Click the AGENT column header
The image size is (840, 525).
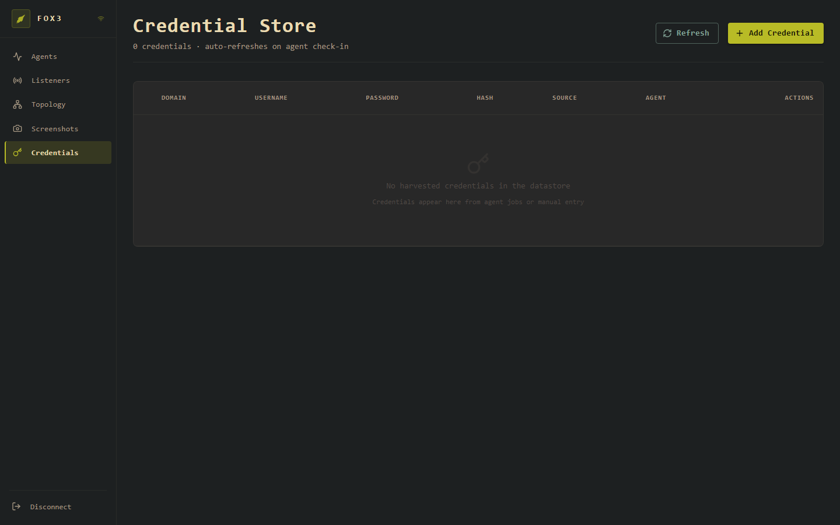point(656,98)
